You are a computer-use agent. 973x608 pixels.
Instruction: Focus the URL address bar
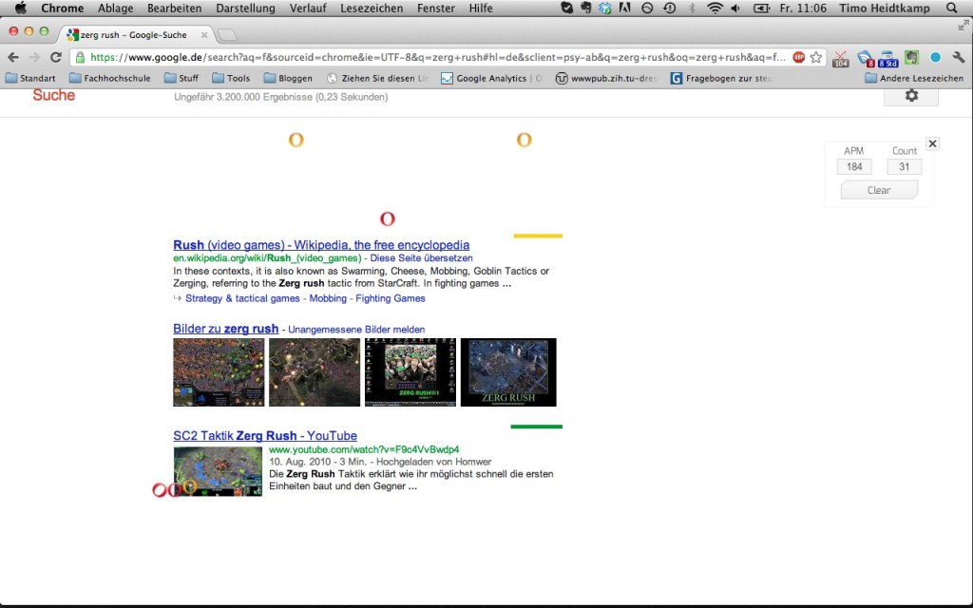[x=437, y=57]
